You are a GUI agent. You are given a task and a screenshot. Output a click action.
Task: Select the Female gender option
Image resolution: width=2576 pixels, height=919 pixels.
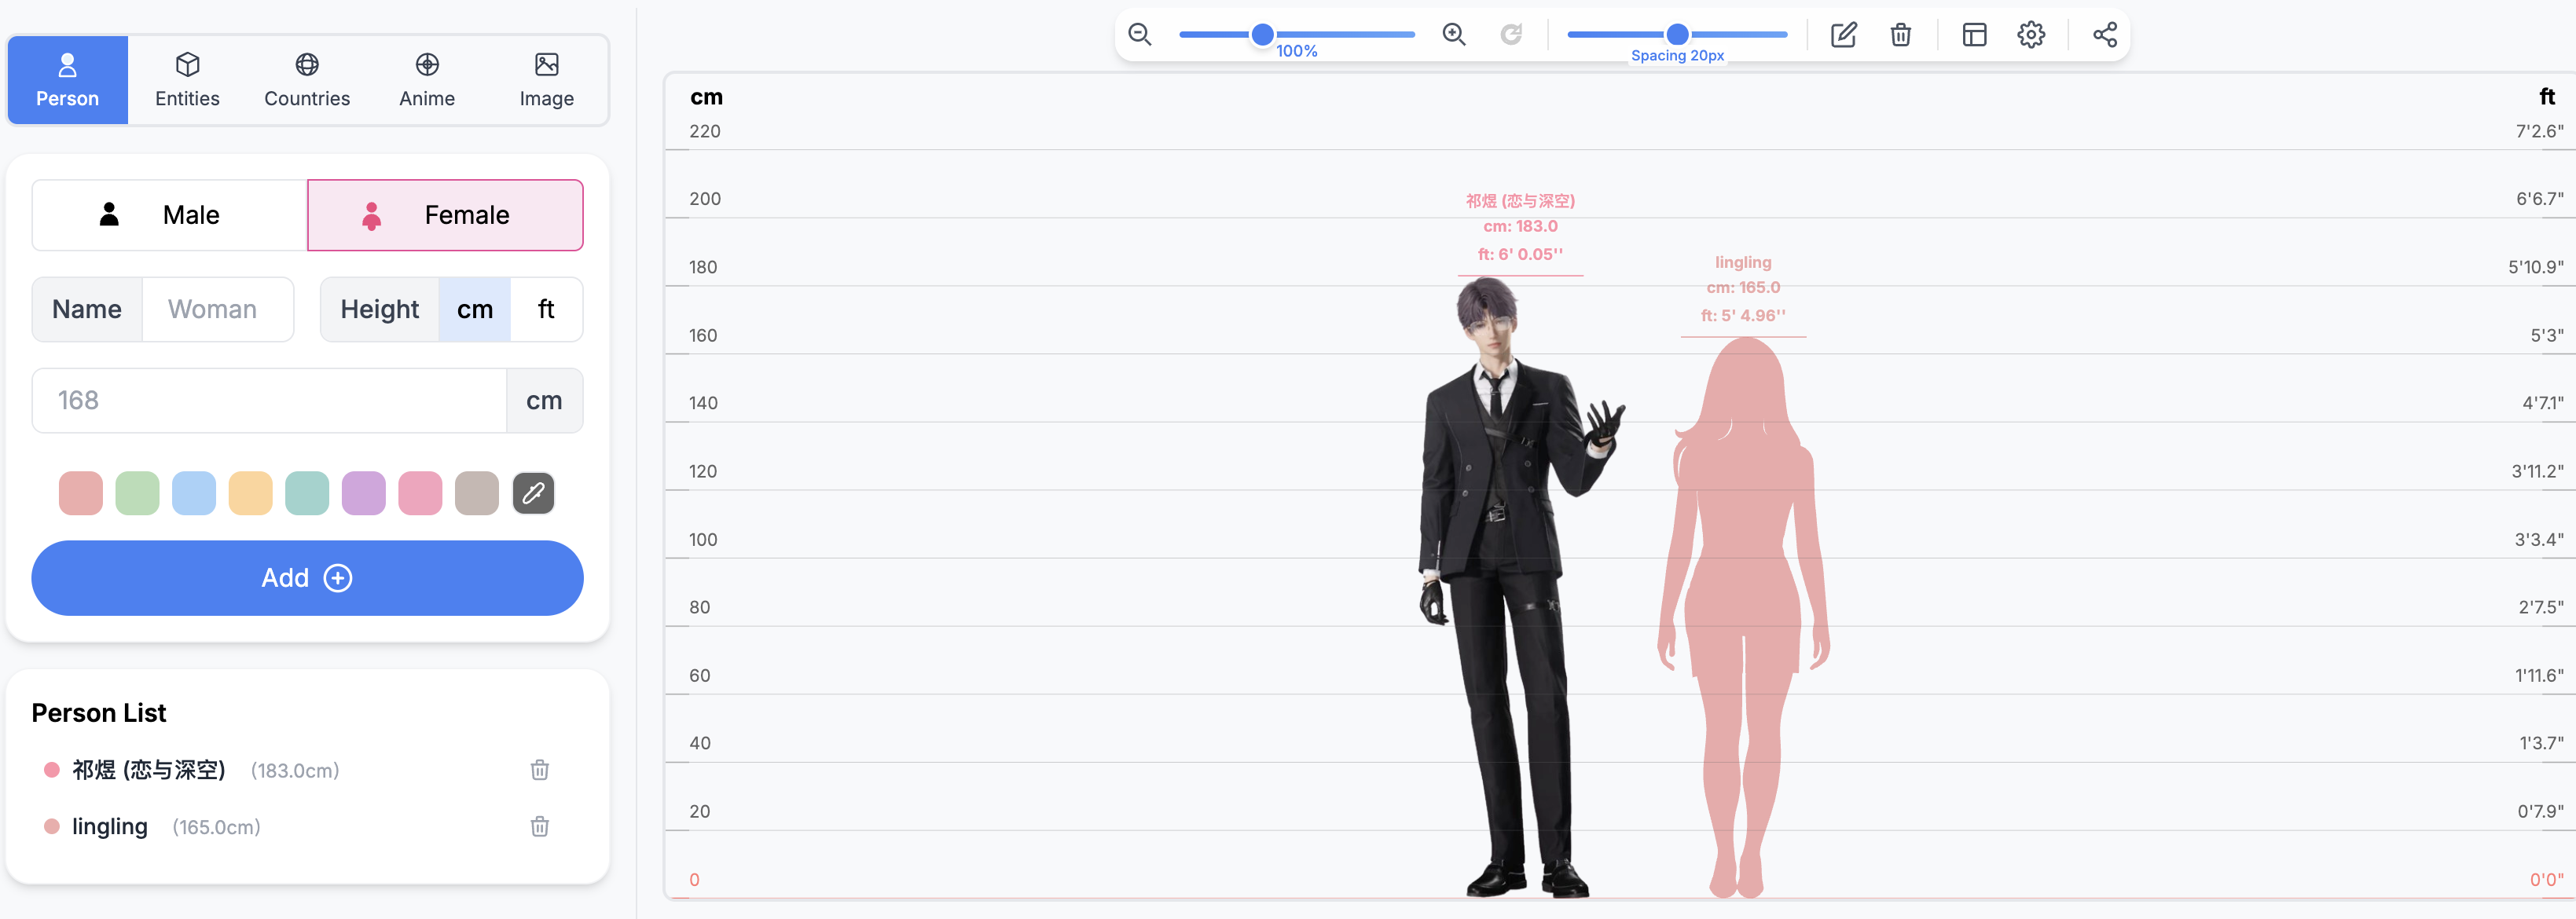445,215
